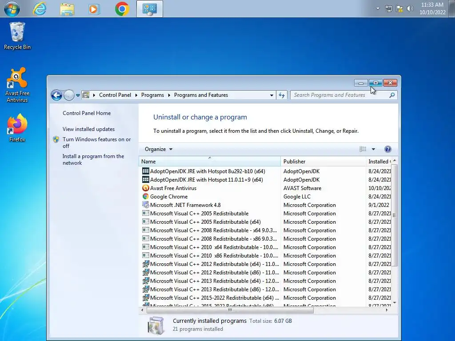Click the Avast icon in the program list
The width and height of the screenshot is (455, 341).
(x=145, y=188)
